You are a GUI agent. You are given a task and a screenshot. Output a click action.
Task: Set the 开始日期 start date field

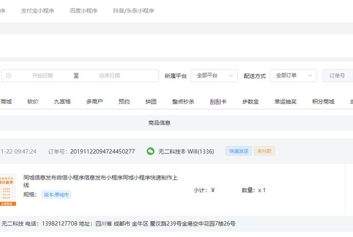[x=42, y=76]
